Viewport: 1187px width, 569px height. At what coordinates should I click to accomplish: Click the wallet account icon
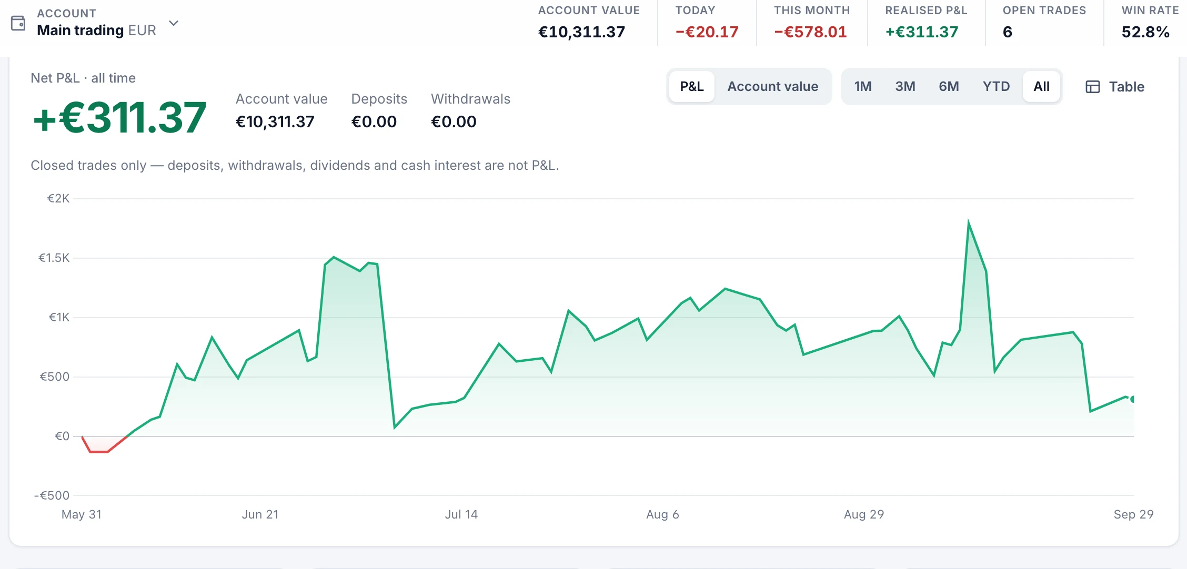pyautogui.click(x=18, y=23)
